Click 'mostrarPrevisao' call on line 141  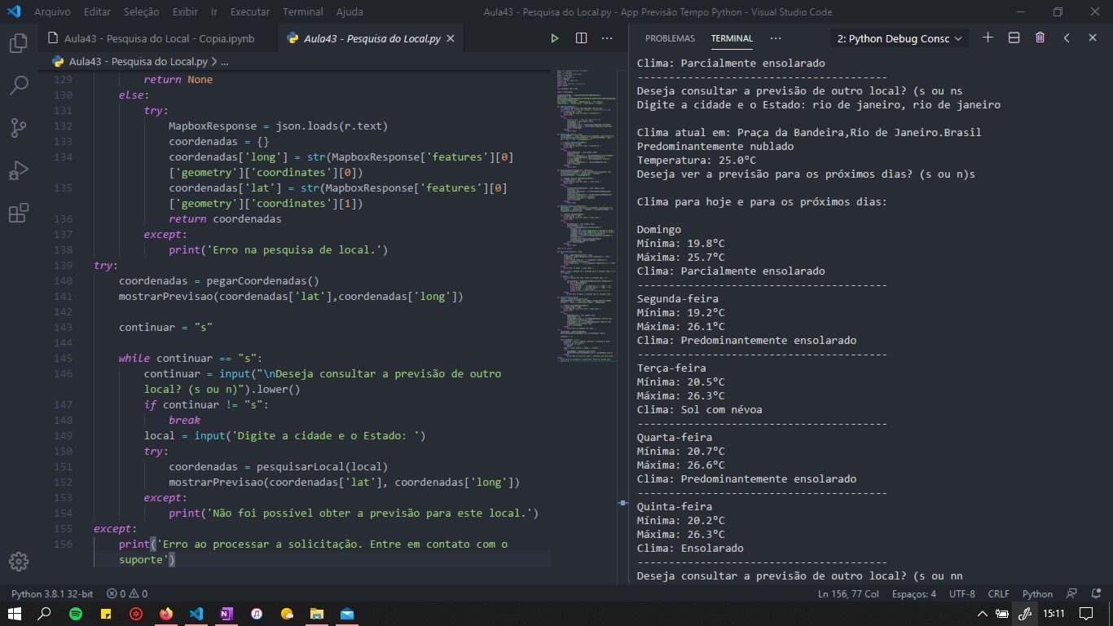click(x=166, y=297)
